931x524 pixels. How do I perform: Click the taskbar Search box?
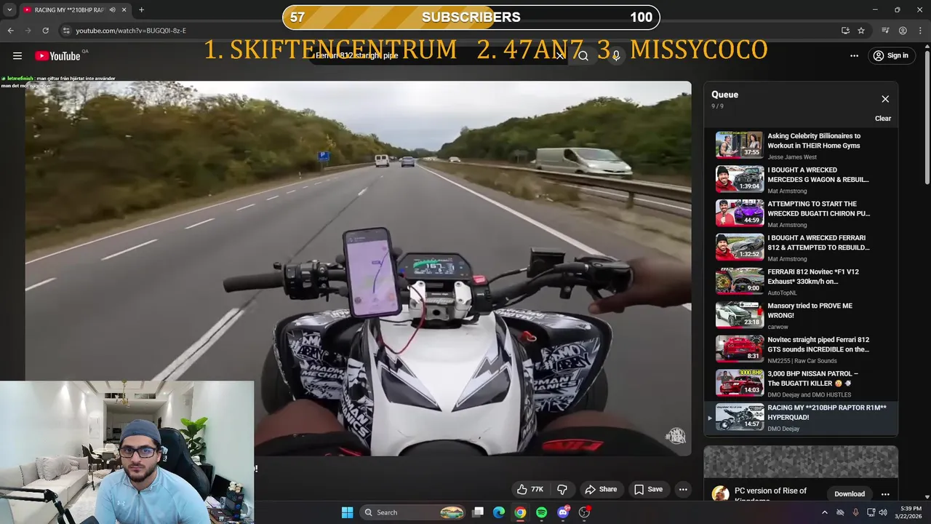(x=412, y=512)
